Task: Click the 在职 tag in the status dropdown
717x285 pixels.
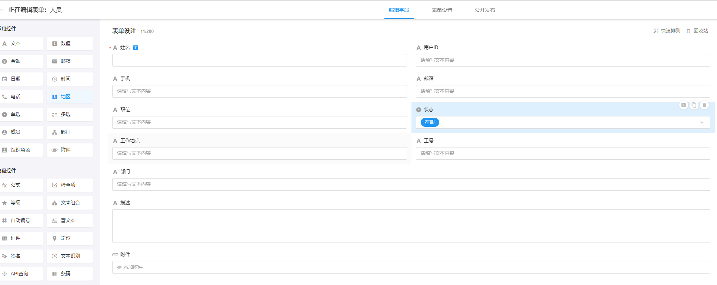Action: (x=430, y=122)
